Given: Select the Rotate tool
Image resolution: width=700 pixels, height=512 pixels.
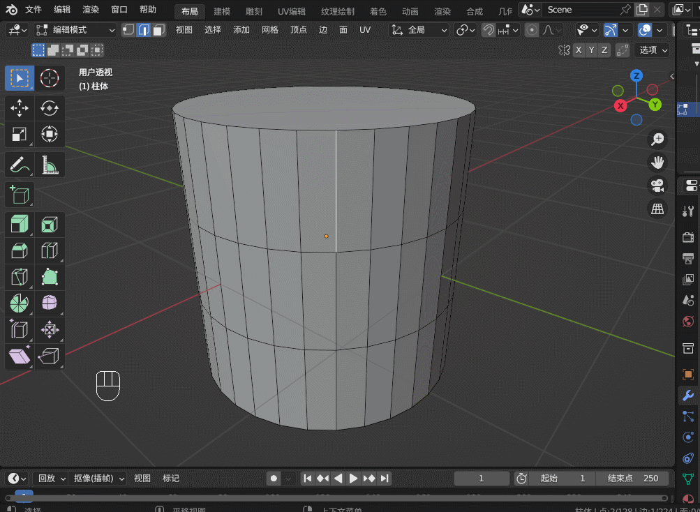Looking at the screenshot, I should click(50, 107).
